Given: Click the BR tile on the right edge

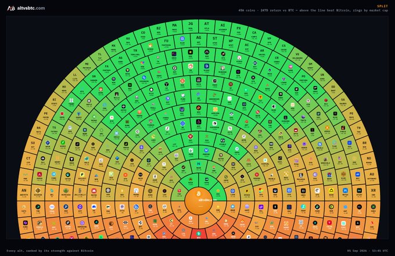Looking at the screenshot, I should coord(365,145).
